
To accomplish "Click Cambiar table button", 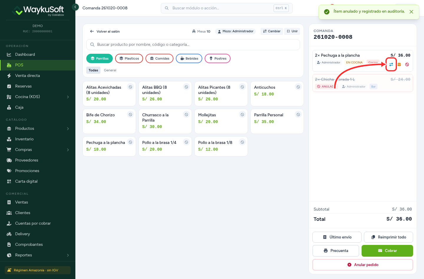I will tap(272, 31).
